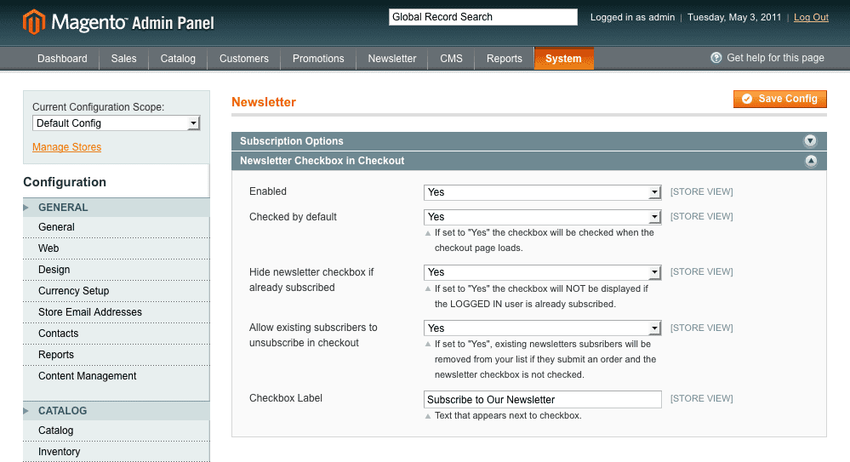Click STORE VIEW next to the Enabled field
Viewport: 850px width, 462px height.
coord(701,192)
